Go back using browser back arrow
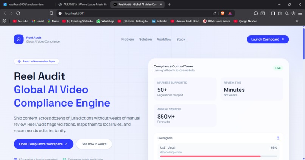 (x=5, y=13)
